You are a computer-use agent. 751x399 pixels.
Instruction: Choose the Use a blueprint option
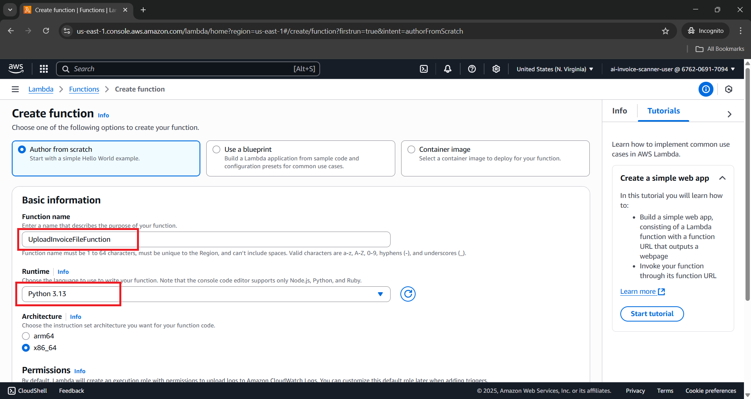216,149
